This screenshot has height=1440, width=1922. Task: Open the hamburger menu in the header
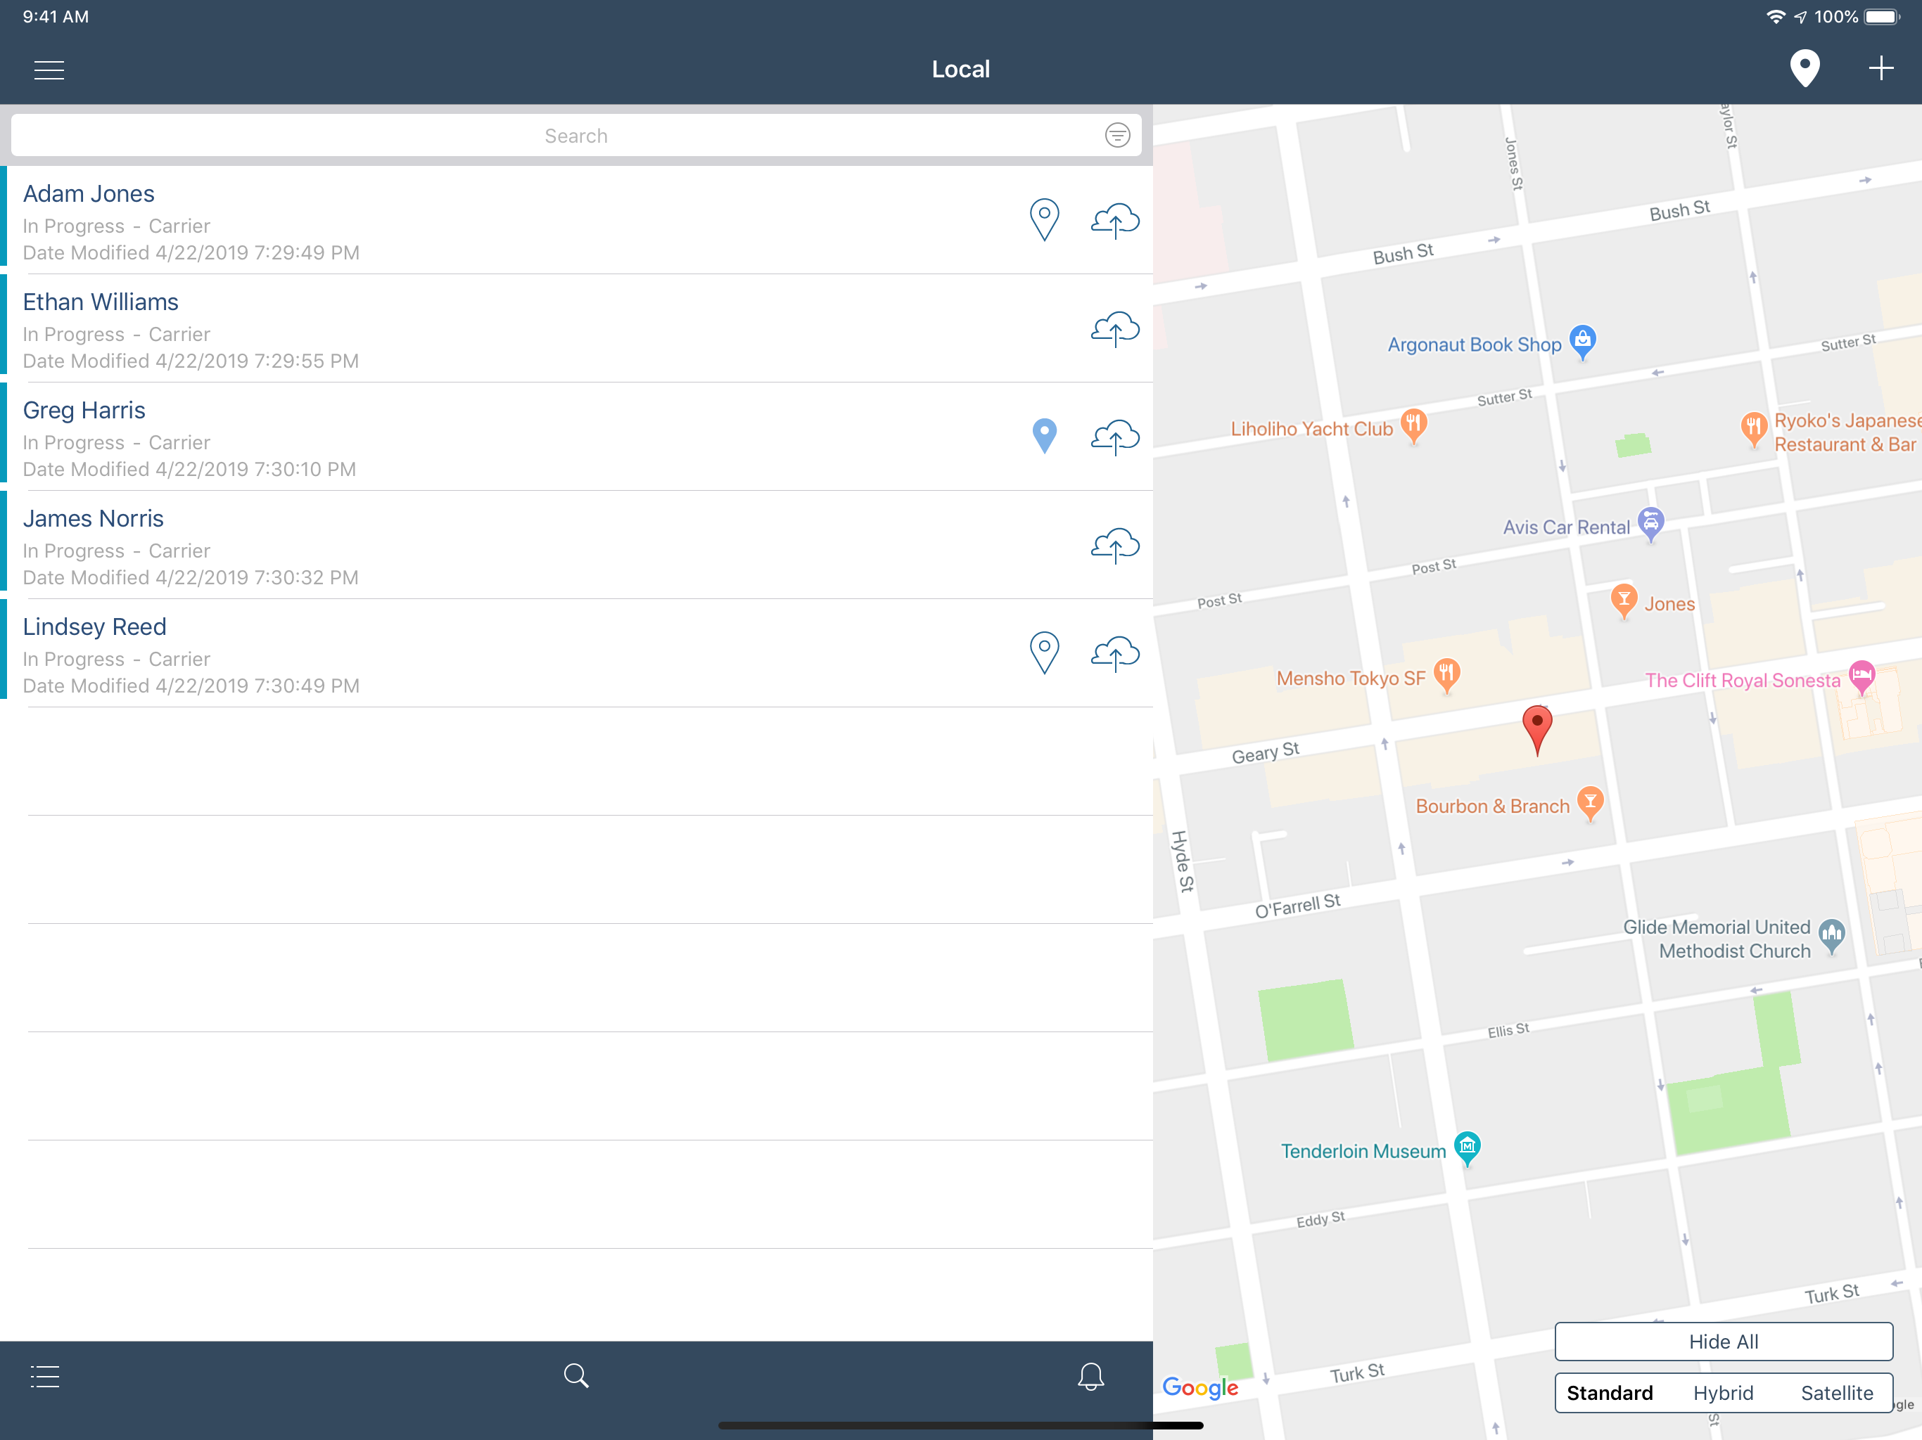tap(49, 70)
